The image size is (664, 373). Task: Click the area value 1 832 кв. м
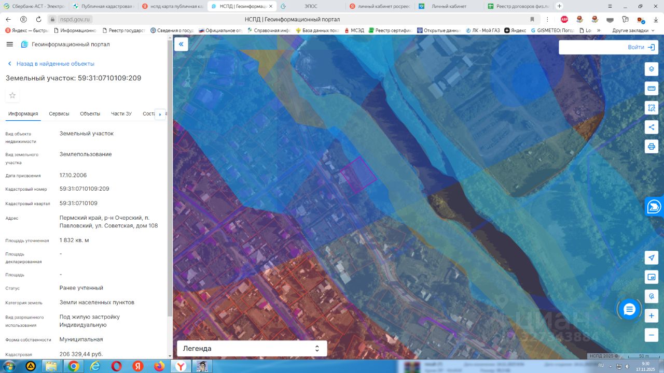coord(74,240)
